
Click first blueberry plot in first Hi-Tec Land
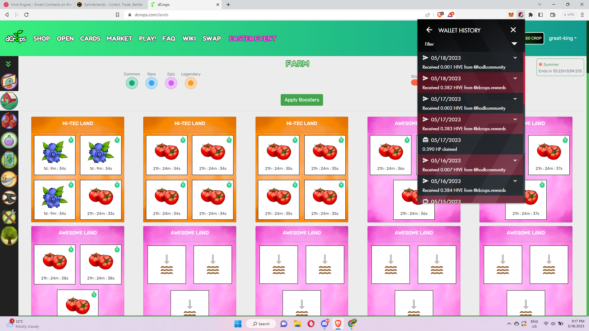tap(55, 155)
